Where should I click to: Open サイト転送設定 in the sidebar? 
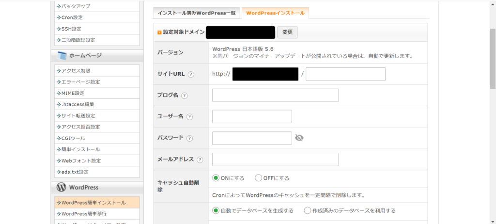(x=97, y=116)
